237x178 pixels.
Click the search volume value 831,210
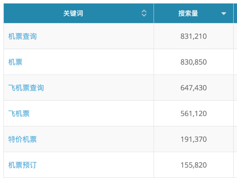194,36
